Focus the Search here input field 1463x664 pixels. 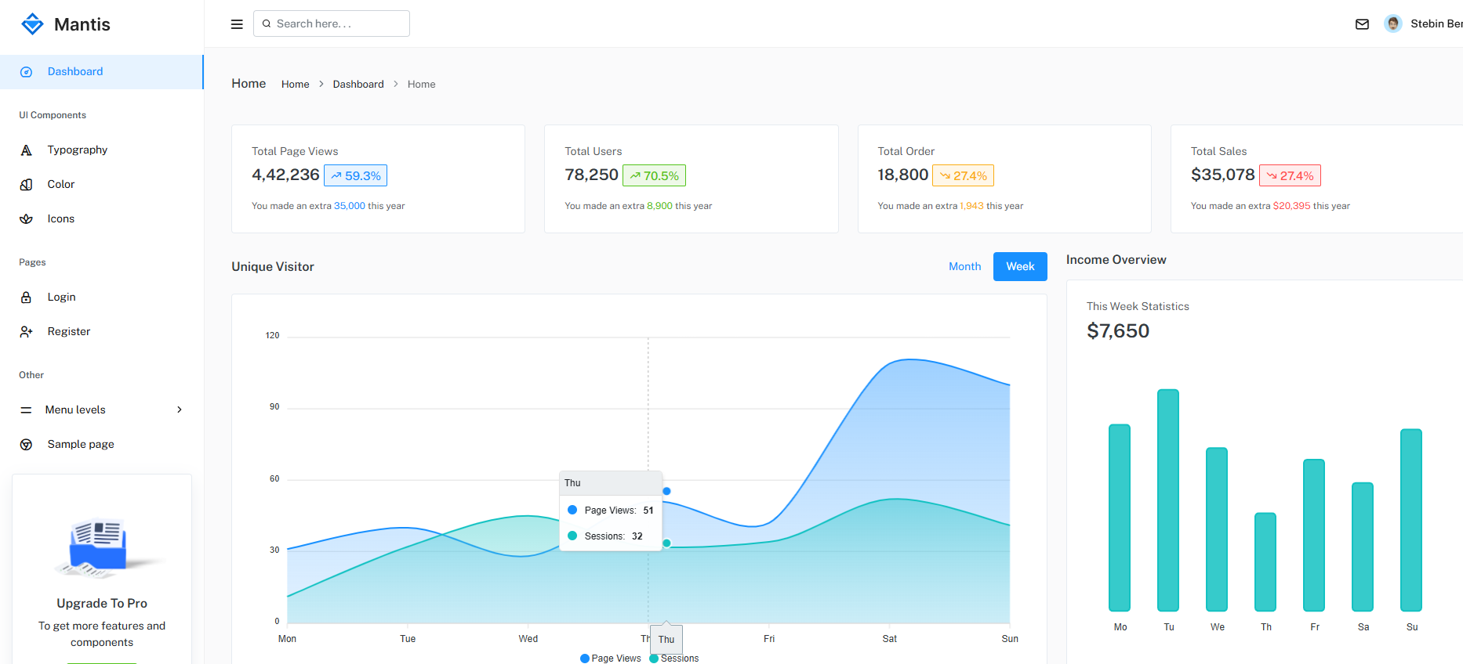click(x=339, y=23)
